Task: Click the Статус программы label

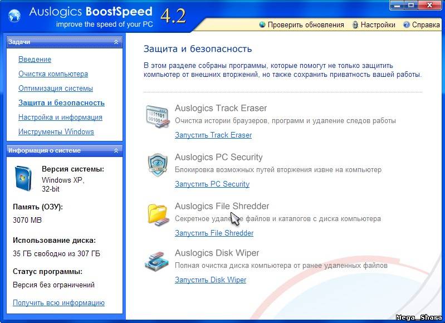Action: click(x=47, y=272)
